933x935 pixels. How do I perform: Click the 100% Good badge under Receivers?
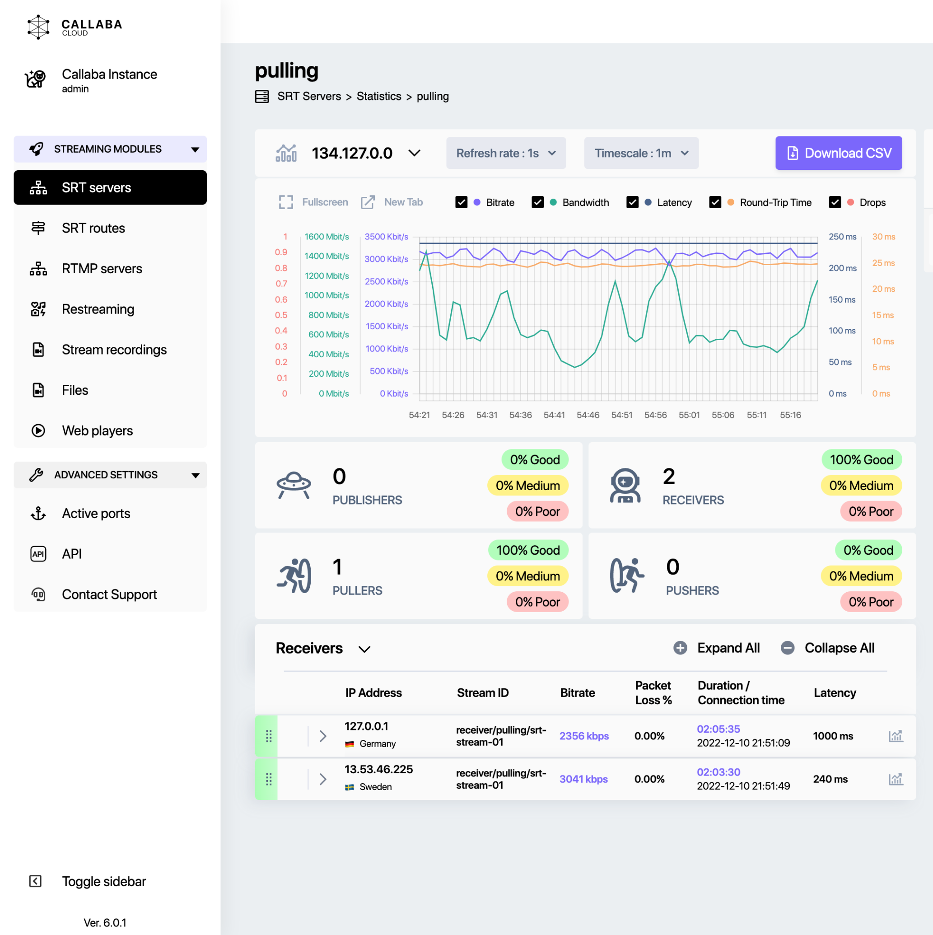(x=862, y=460)
